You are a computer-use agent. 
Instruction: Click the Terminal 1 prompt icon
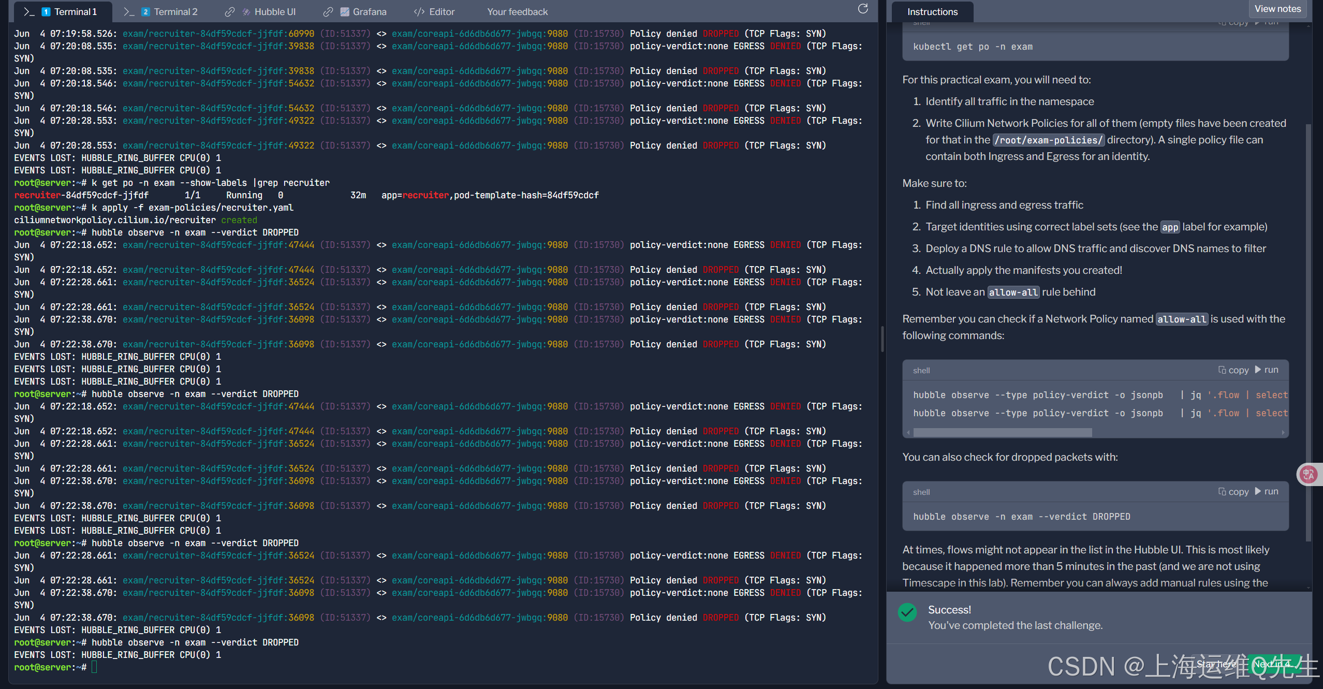point(29,11)
